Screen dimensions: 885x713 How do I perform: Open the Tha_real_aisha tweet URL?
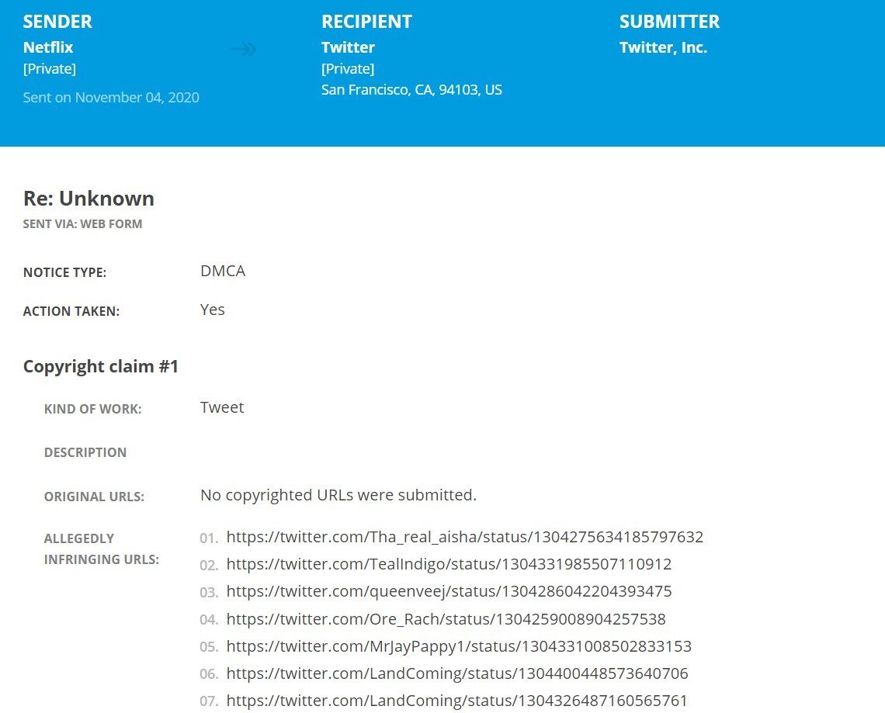click(464, 536)
